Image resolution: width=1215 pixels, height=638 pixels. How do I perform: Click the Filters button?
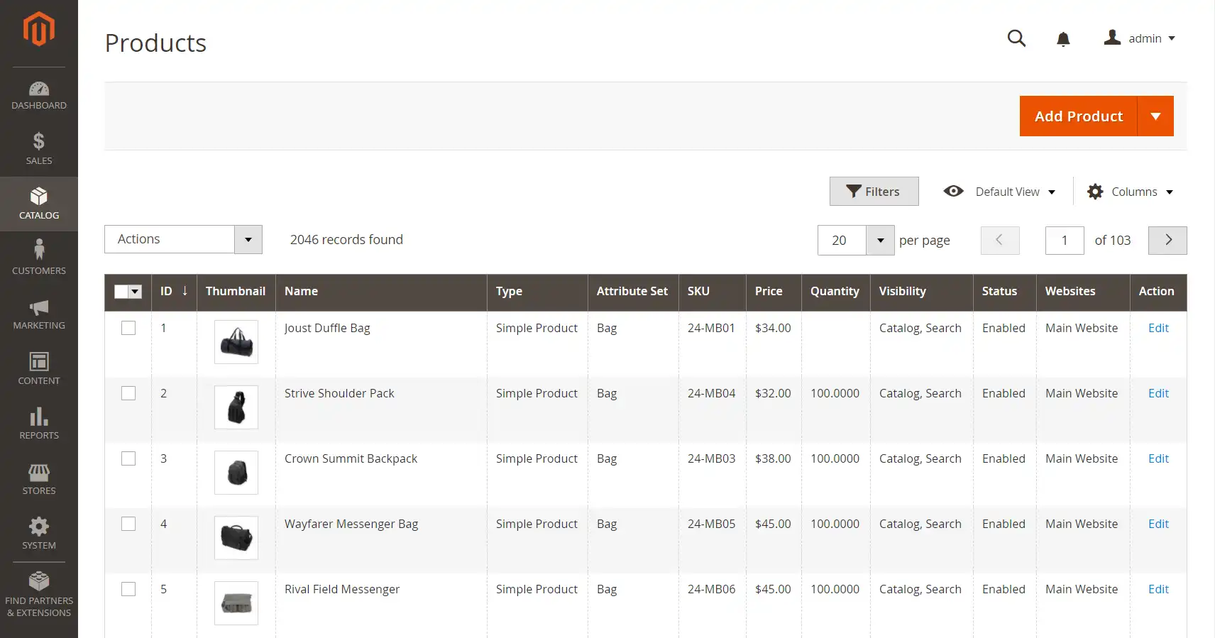coord(874,192)
